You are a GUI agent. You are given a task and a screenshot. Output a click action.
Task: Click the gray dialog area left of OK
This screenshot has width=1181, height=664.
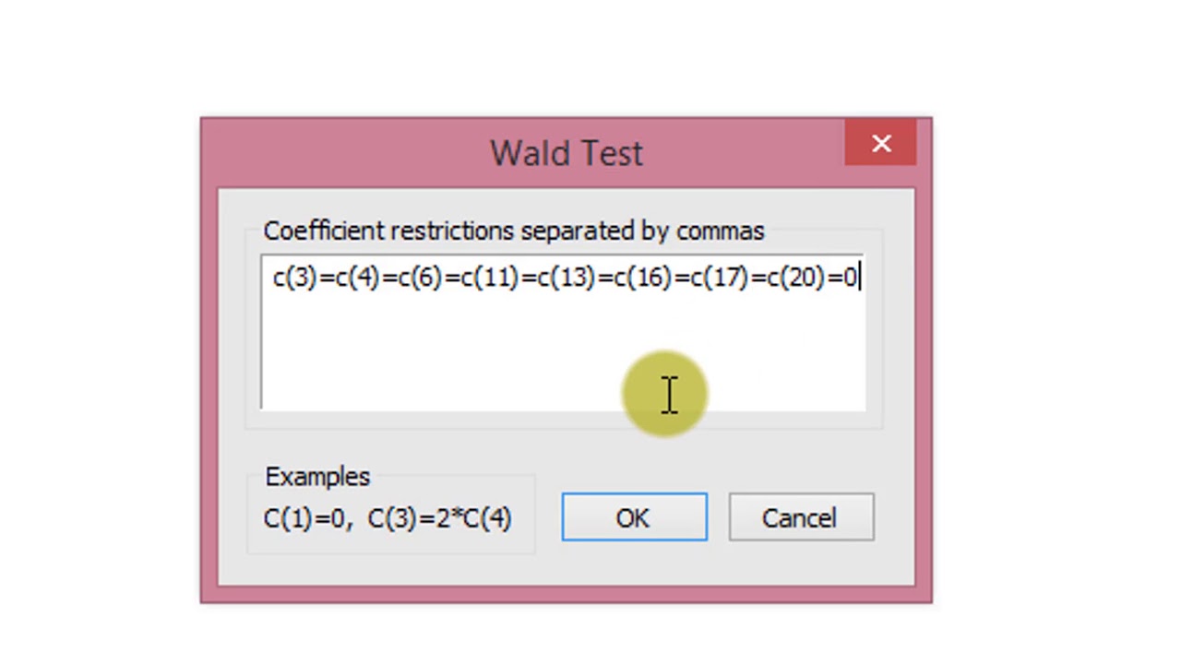tap(547, 563)
